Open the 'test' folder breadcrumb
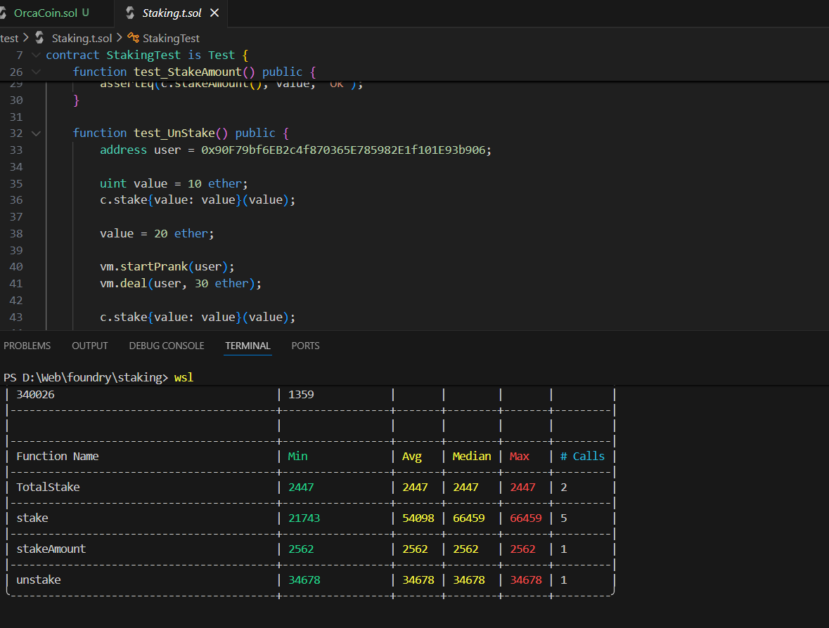829x628 pixels. pos(9,38)
